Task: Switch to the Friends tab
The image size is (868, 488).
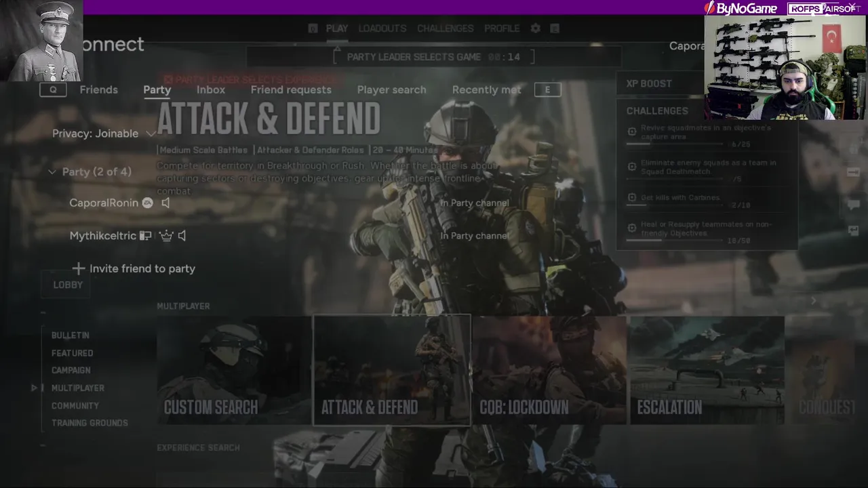Action: point(98,89)
